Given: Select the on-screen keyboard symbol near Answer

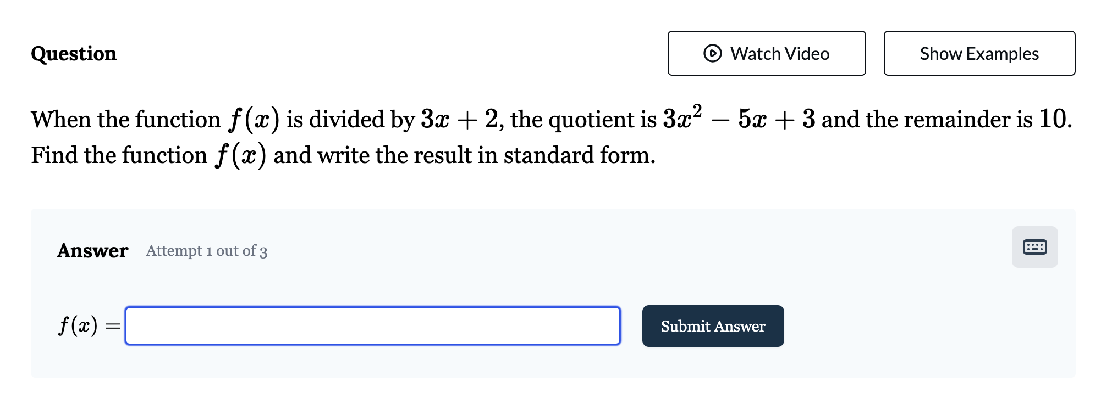Looking at the screenshot, I should 1034,247.
